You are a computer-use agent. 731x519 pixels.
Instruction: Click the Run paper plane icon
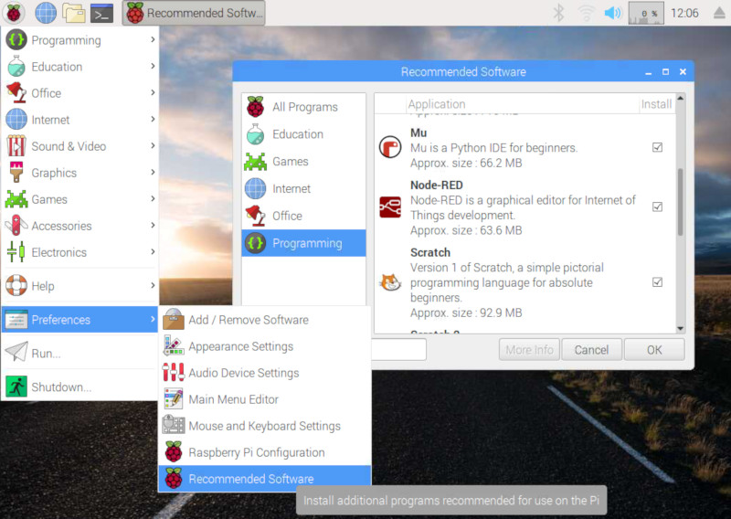(x=16, y=352)
